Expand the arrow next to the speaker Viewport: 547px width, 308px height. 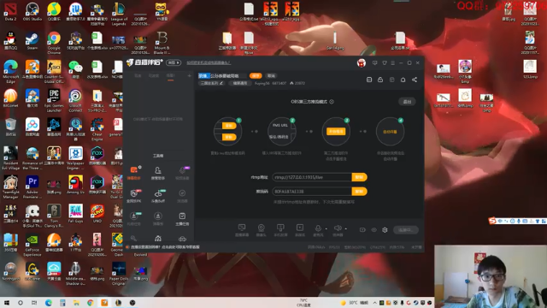(x=345, y=229)
